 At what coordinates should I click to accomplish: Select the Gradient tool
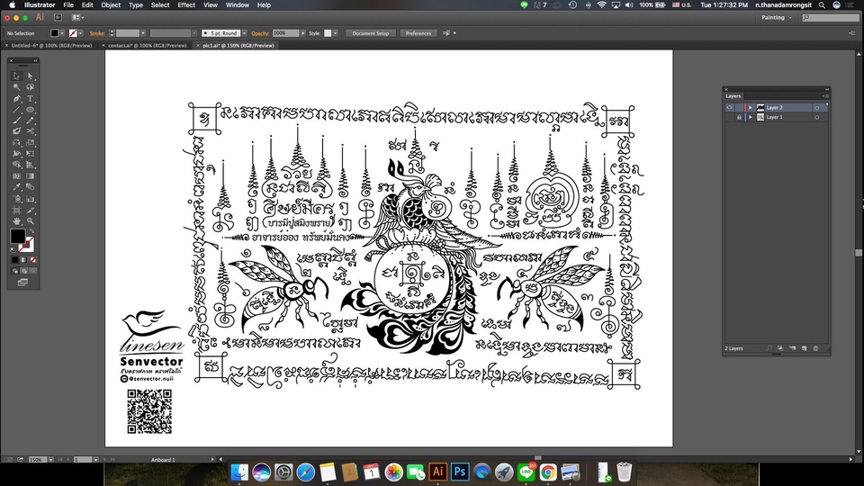pyautogui.click(x=31, y=176)
